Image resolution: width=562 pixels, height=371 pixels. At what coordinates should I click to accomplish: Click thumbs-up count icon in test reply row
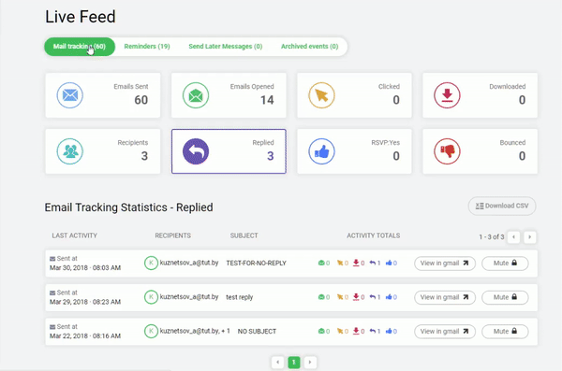coord(389,297)
